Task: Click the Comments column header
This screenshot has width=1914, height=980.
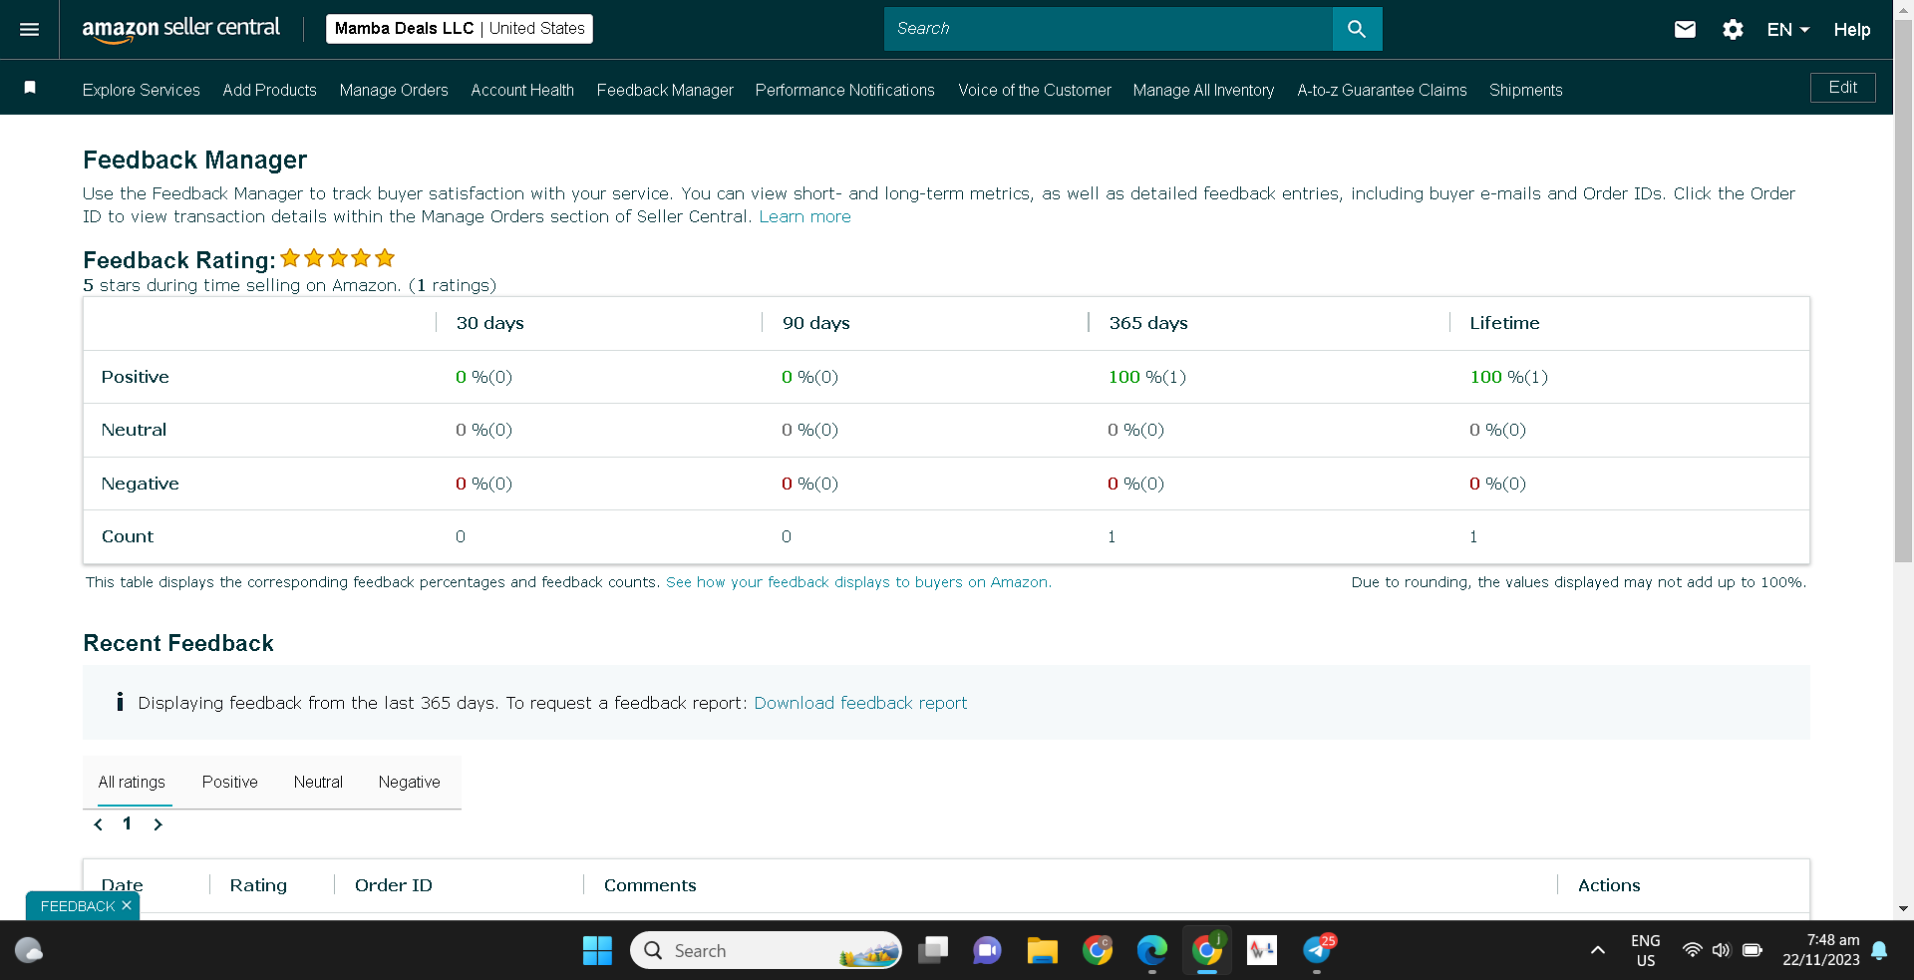Action: 650,885
